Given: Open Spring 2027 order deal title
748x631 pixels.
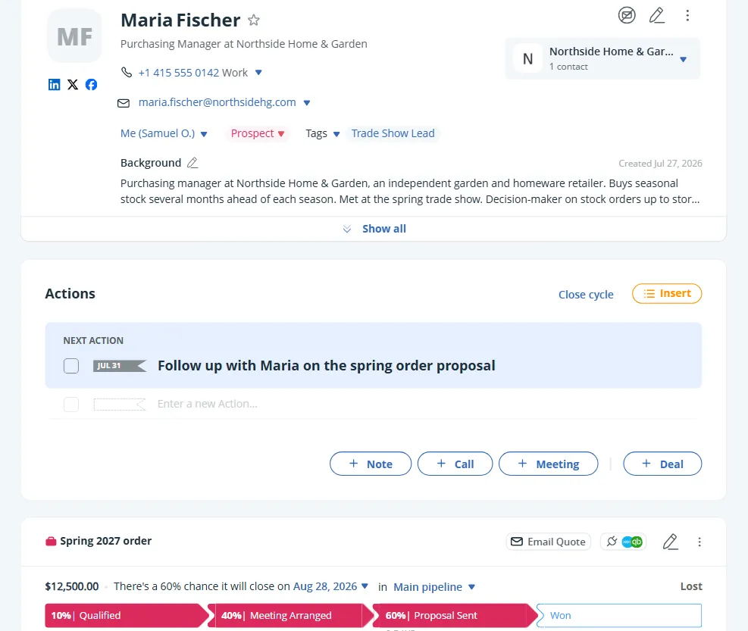Looking at the screenshot, I should [x=106, y=541].
